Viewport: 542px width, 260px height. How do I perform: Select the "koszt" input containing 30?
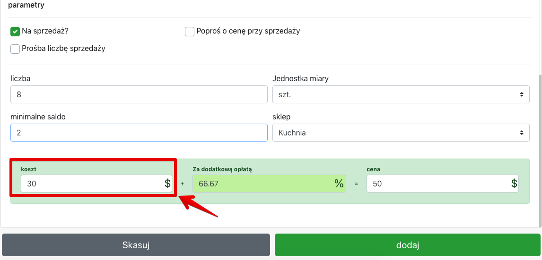(x=91, y=184)
